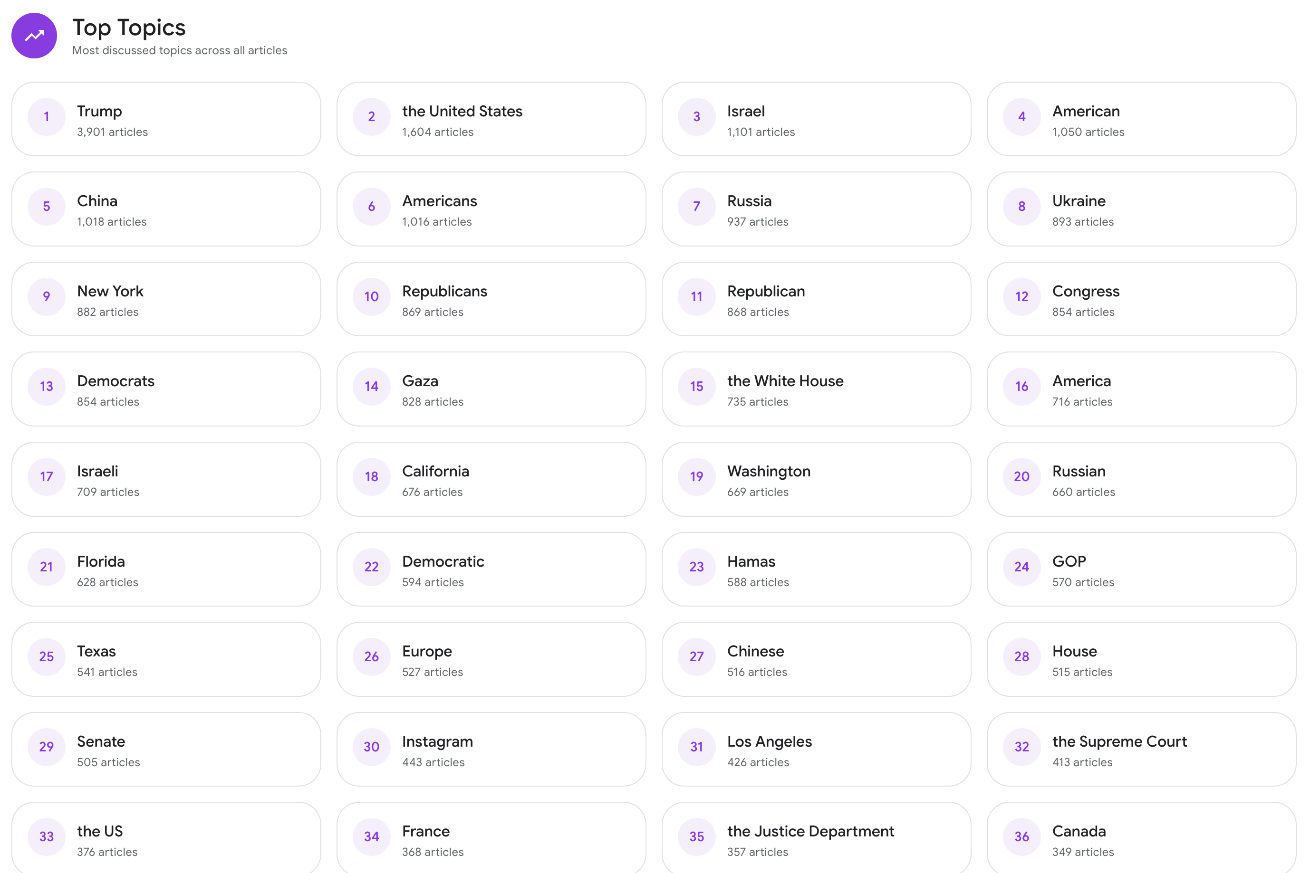Select the New York topic card
The image size is (1310, 873).
click(x=166, y=300)
